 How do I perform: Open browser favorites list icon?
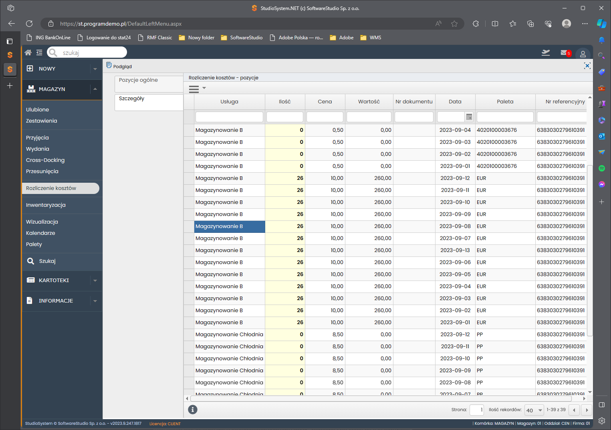point(513,24)
